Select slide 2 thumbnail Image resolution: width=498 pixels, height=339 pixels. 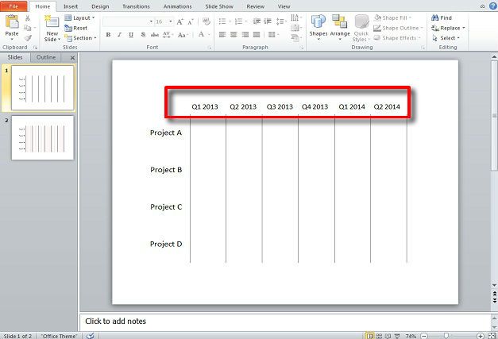(x=43, y=138)
